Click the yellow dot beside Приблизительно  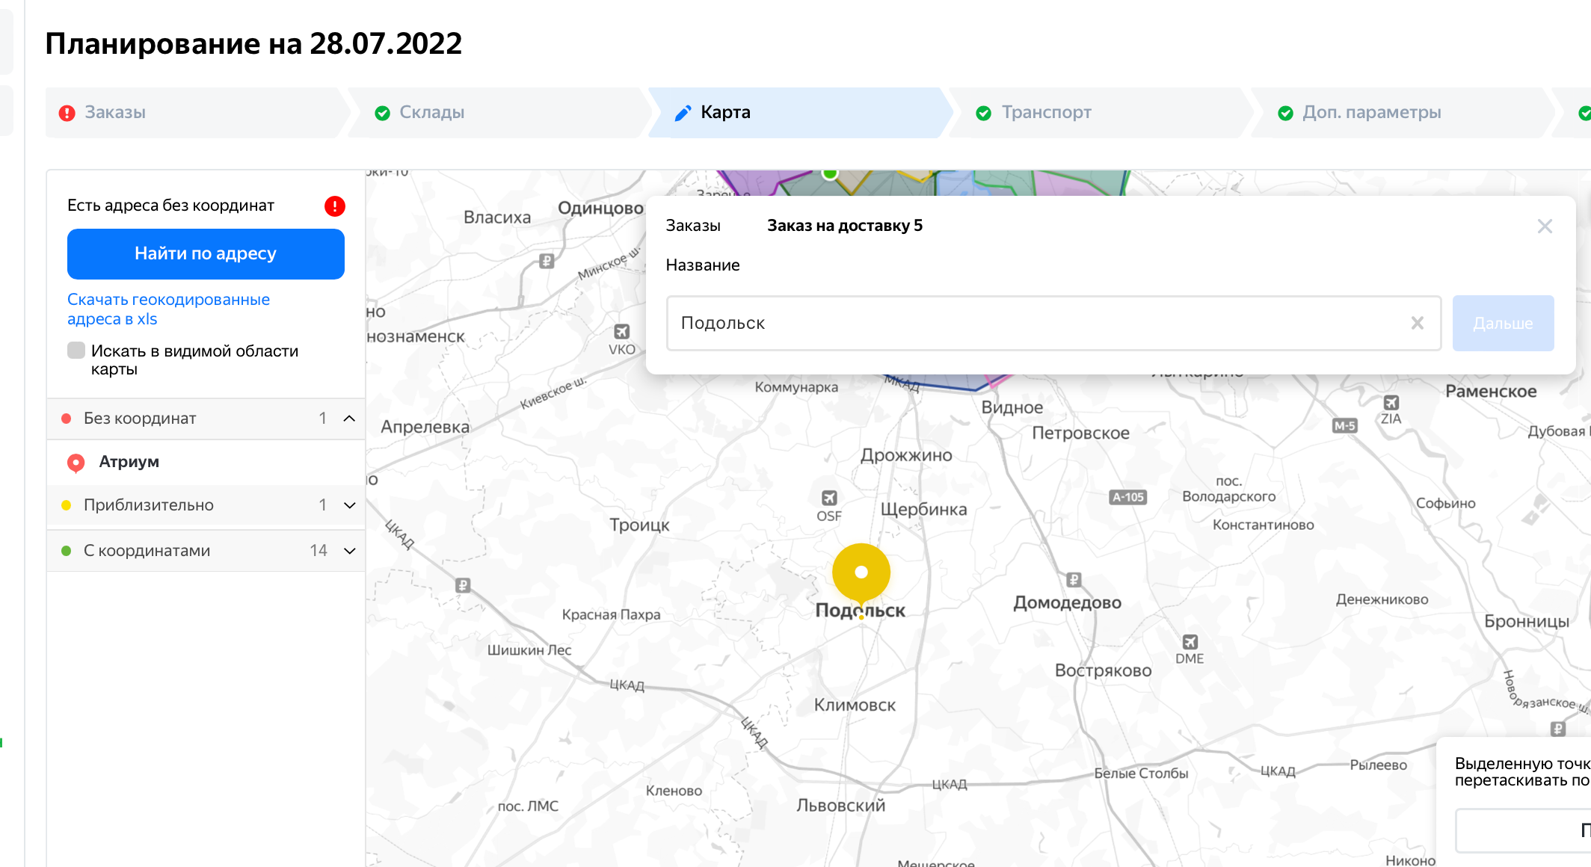click(67, 505)
